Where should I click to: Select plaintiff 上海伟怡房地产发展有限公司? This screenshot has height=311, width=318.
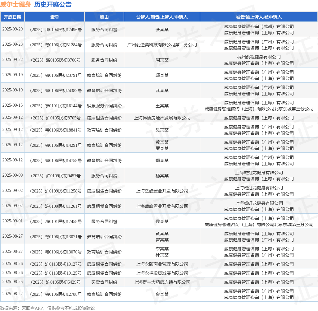coord(162,118)
